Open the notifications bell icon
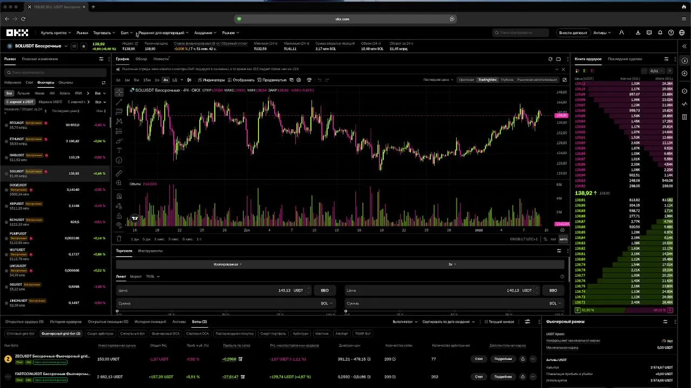The width and height of the screenshot is (691, 388). point(660,33)
